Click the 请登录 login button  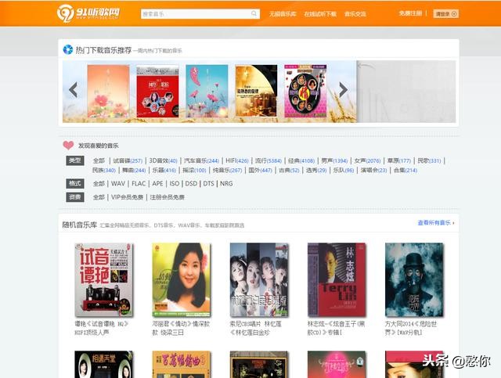click(446, 14)
